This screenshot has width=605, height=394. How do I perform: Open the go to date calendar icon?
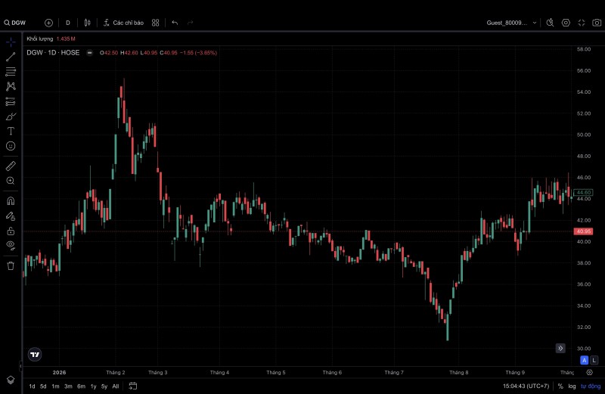(133, 386)
